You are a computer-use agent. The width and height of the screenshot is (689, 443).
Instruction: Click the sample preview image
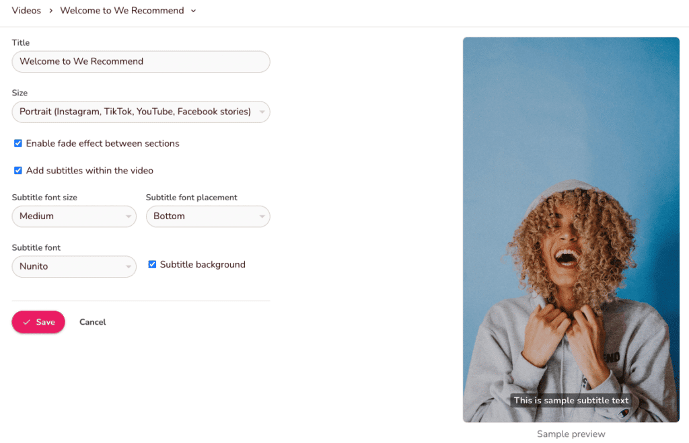pos(571,230)
